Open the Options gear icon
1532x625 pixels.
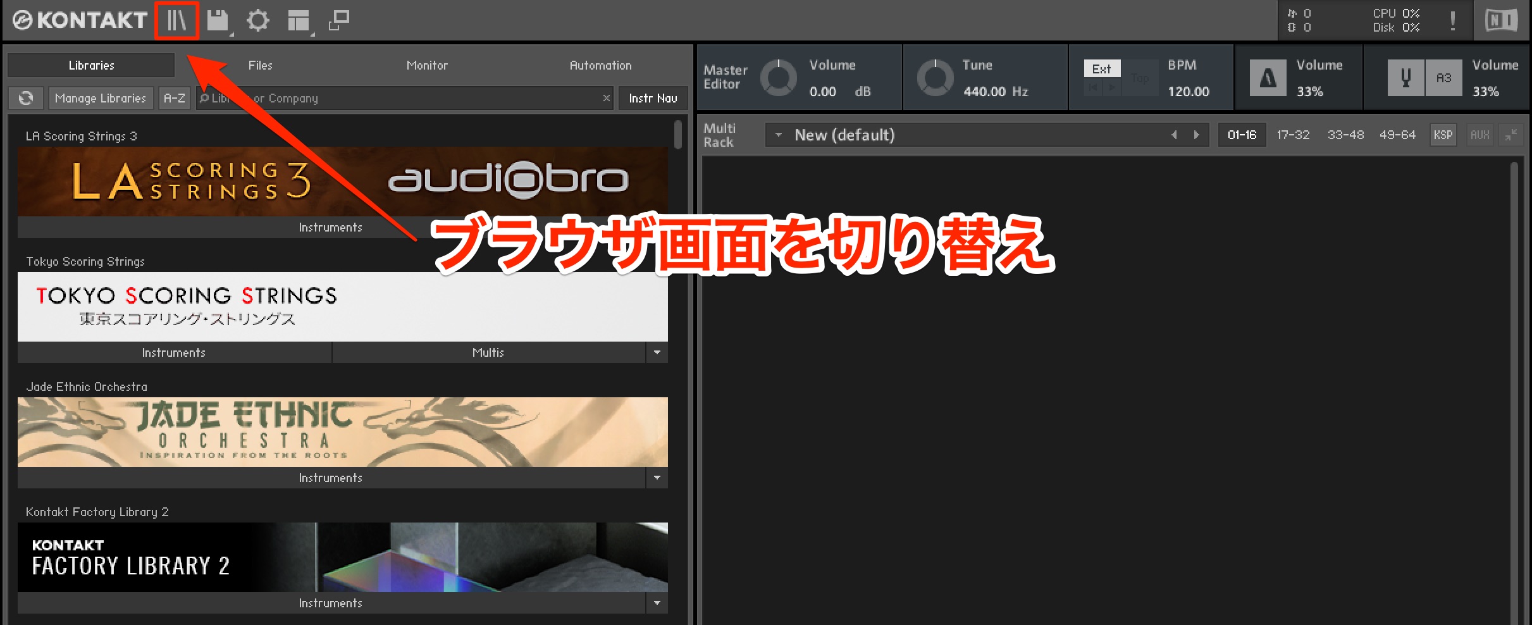tap(257, 21)
